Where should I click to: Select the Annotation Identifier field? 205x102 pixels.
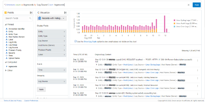tap(17, 29)
